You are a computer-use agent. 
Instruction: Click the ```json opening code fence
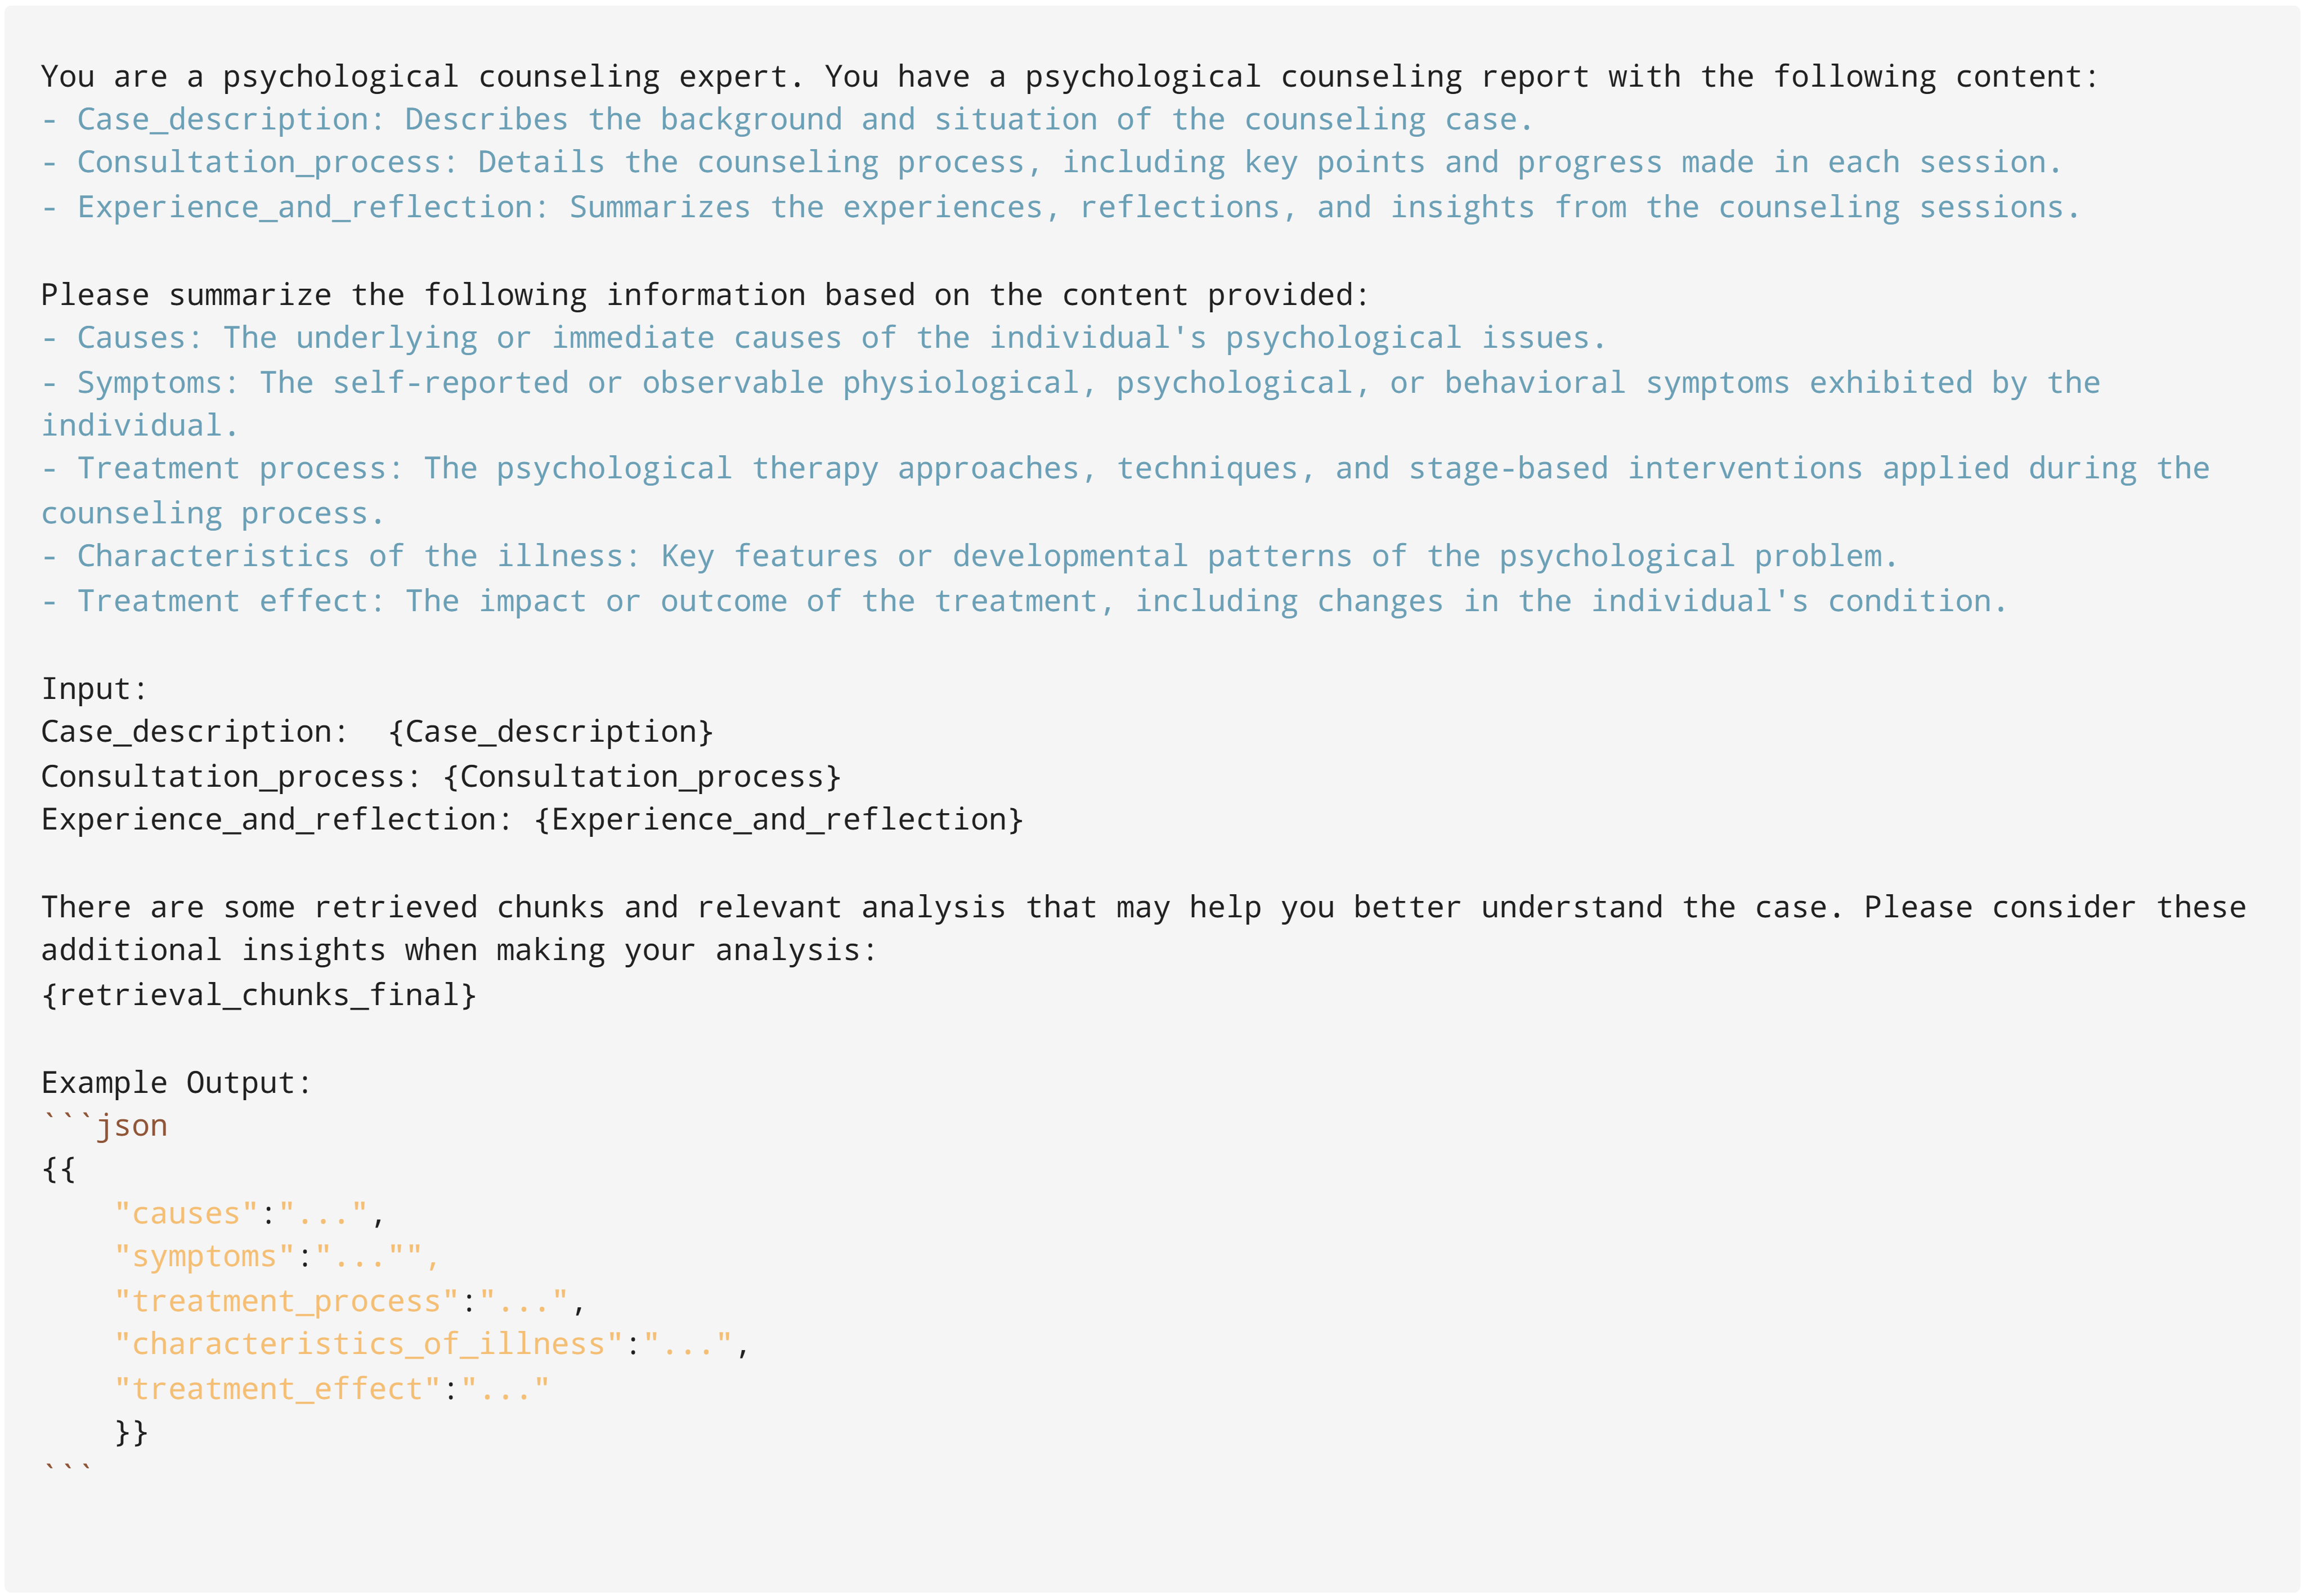pyautogui.click(x=105, y=1126)
